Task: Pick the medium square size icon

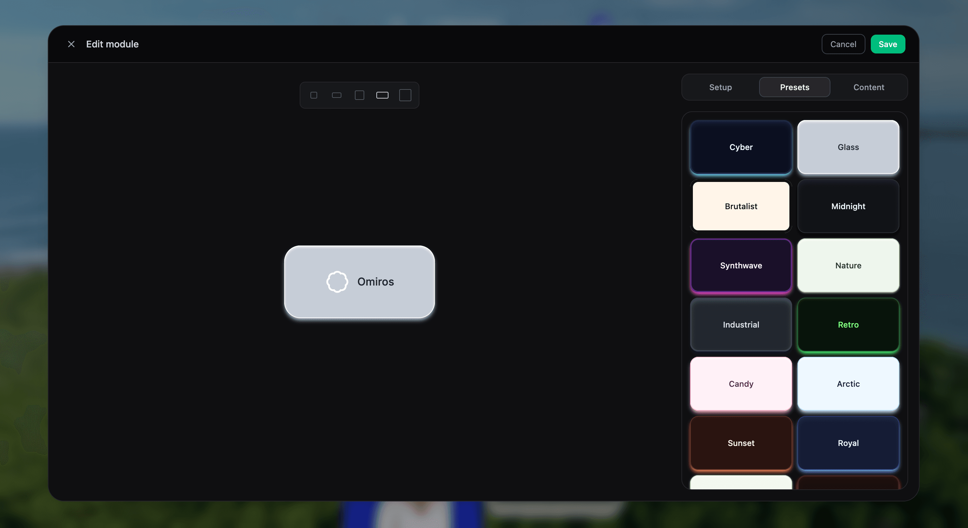Action: [x=360, y=95]
